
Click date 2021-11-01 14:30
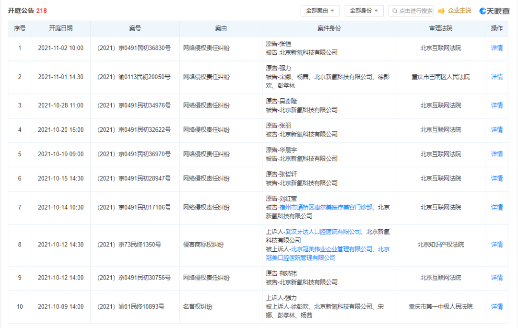coord(60,77)
